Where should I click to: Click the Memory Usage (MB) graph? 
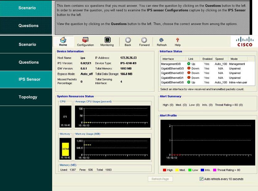tap(113, 149)
